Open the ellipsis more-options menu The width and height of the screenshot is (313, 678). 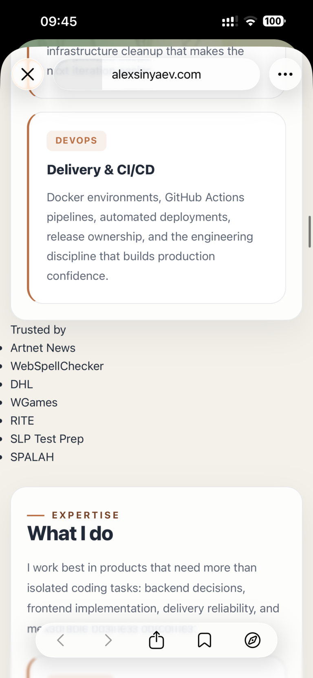click(x=285, y=74)
